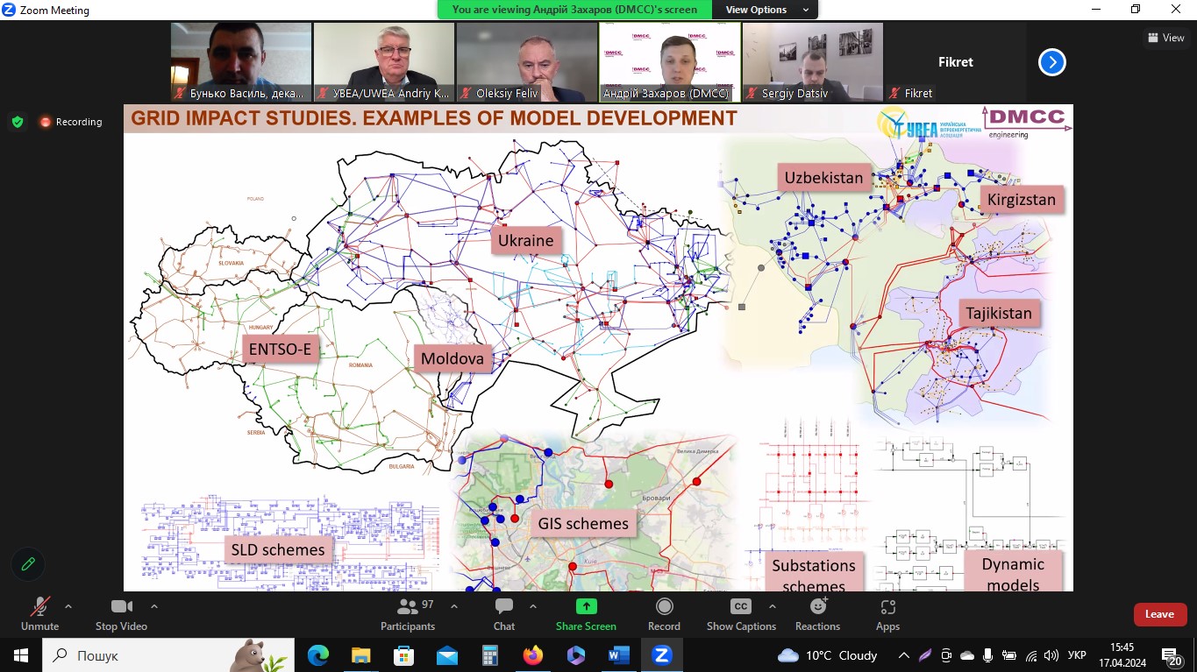Select Бунько Василь video thumbnail
This screenshot has width=1197, height=672.
(x=241, y=62)
